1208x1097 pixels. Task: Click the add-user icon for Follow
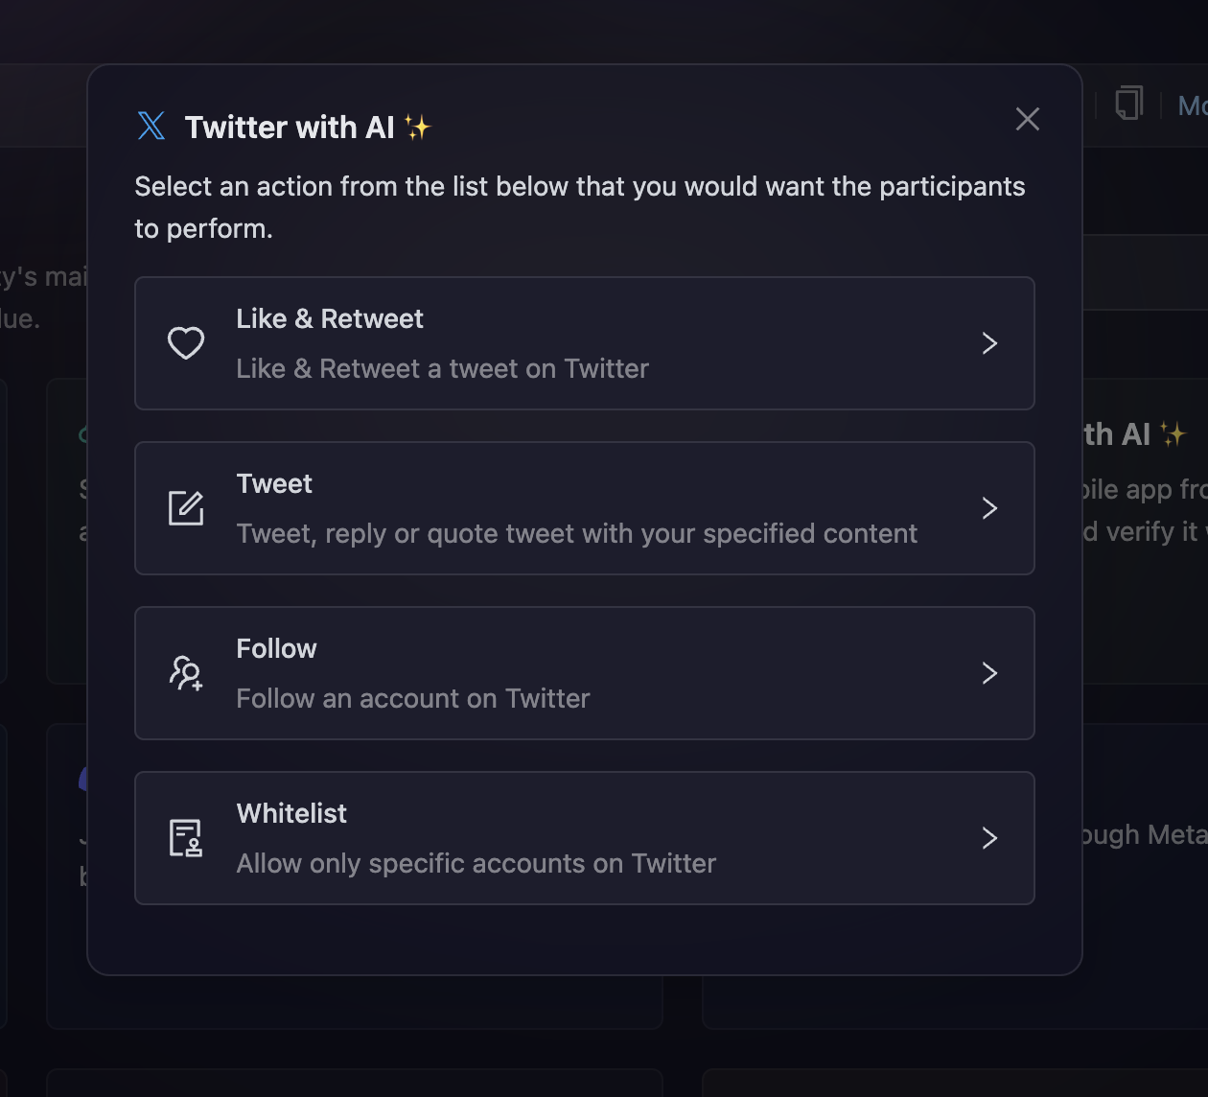click(x=186, y=672)
